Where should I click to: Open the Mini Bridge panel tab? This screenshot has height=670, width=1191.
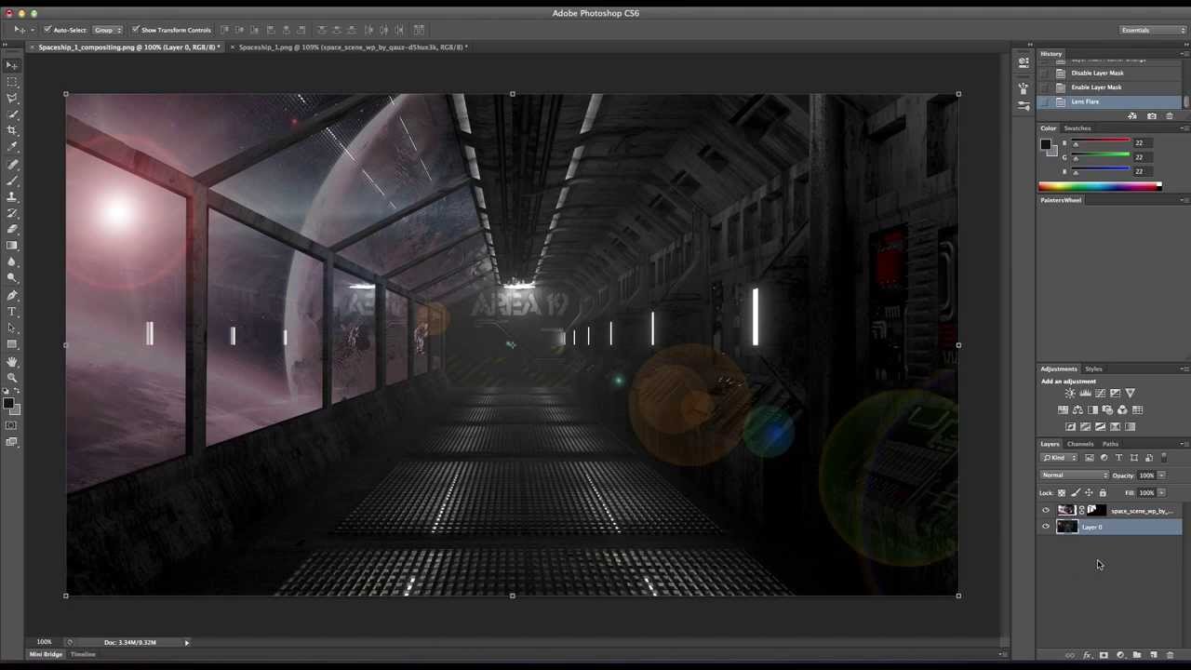(46, 654)
